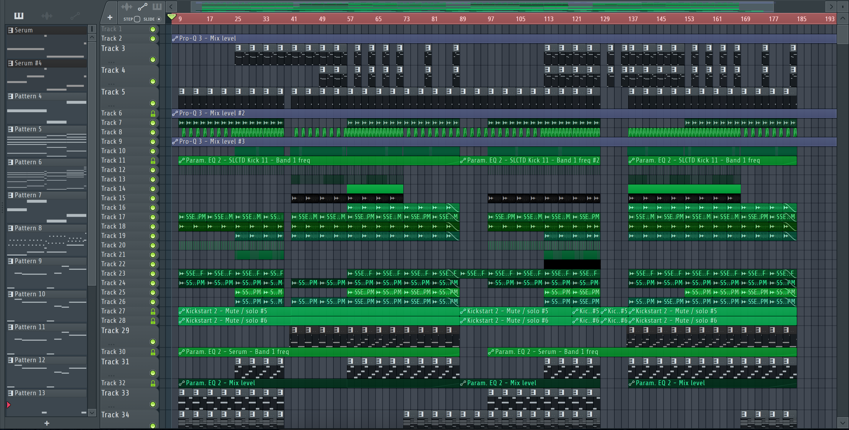The height and width of the screenshot is (430, 849).
Task: Mute Track 5 with its green LED
Action: [153, 103]
